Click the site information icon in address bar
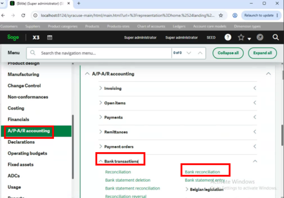Viewport: 284px width, 198px height. (x=35, y=16)
